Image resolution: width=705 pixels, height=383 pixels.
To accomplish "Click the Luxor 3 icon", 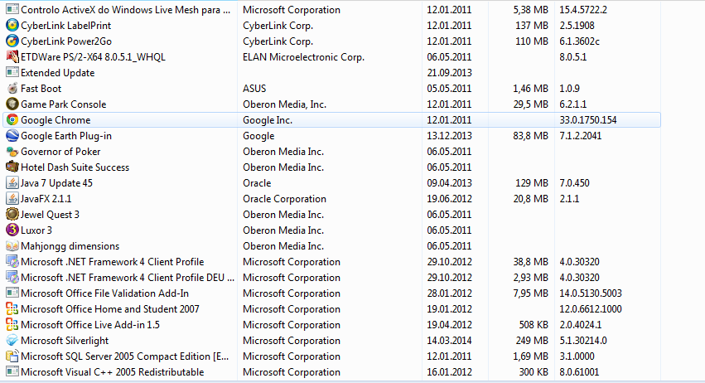I will pos(12,230).
